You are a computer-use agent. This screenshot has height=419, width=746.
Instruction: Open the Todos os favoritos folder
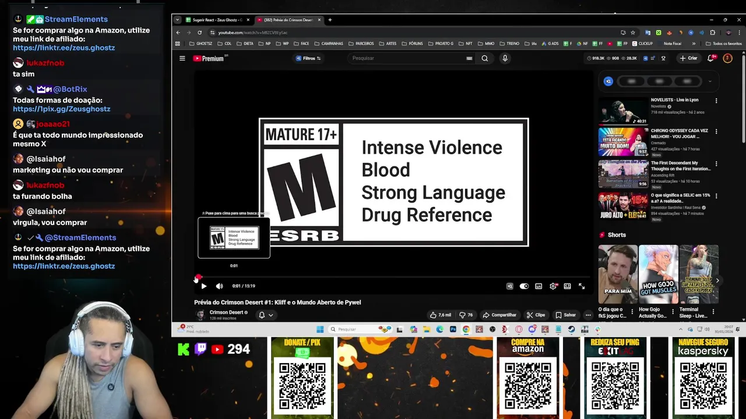point(724,44)
